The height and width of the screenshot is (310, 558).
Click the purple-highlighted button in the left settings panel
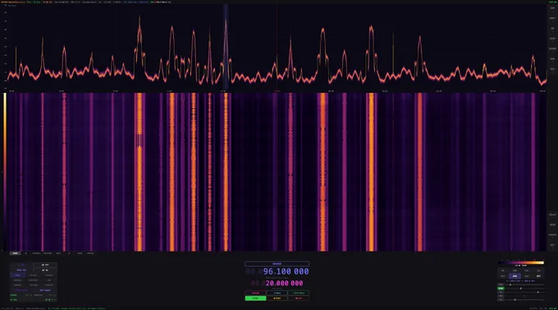(x=18, y=276)
